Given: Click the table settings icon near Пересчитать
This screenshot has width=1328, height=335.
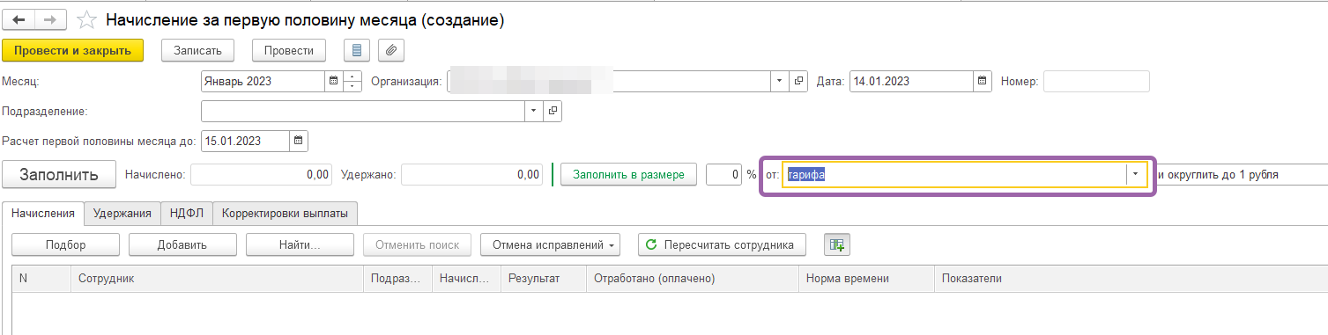Looking at the screenshot, I should coord(836,244).
